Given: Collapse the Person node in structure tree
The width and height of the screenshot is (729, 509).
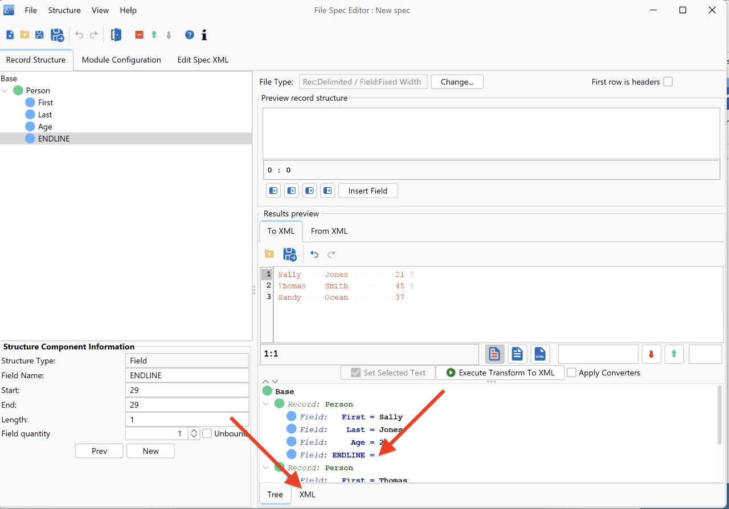Looking at the screenshot, I should point(5,90).
